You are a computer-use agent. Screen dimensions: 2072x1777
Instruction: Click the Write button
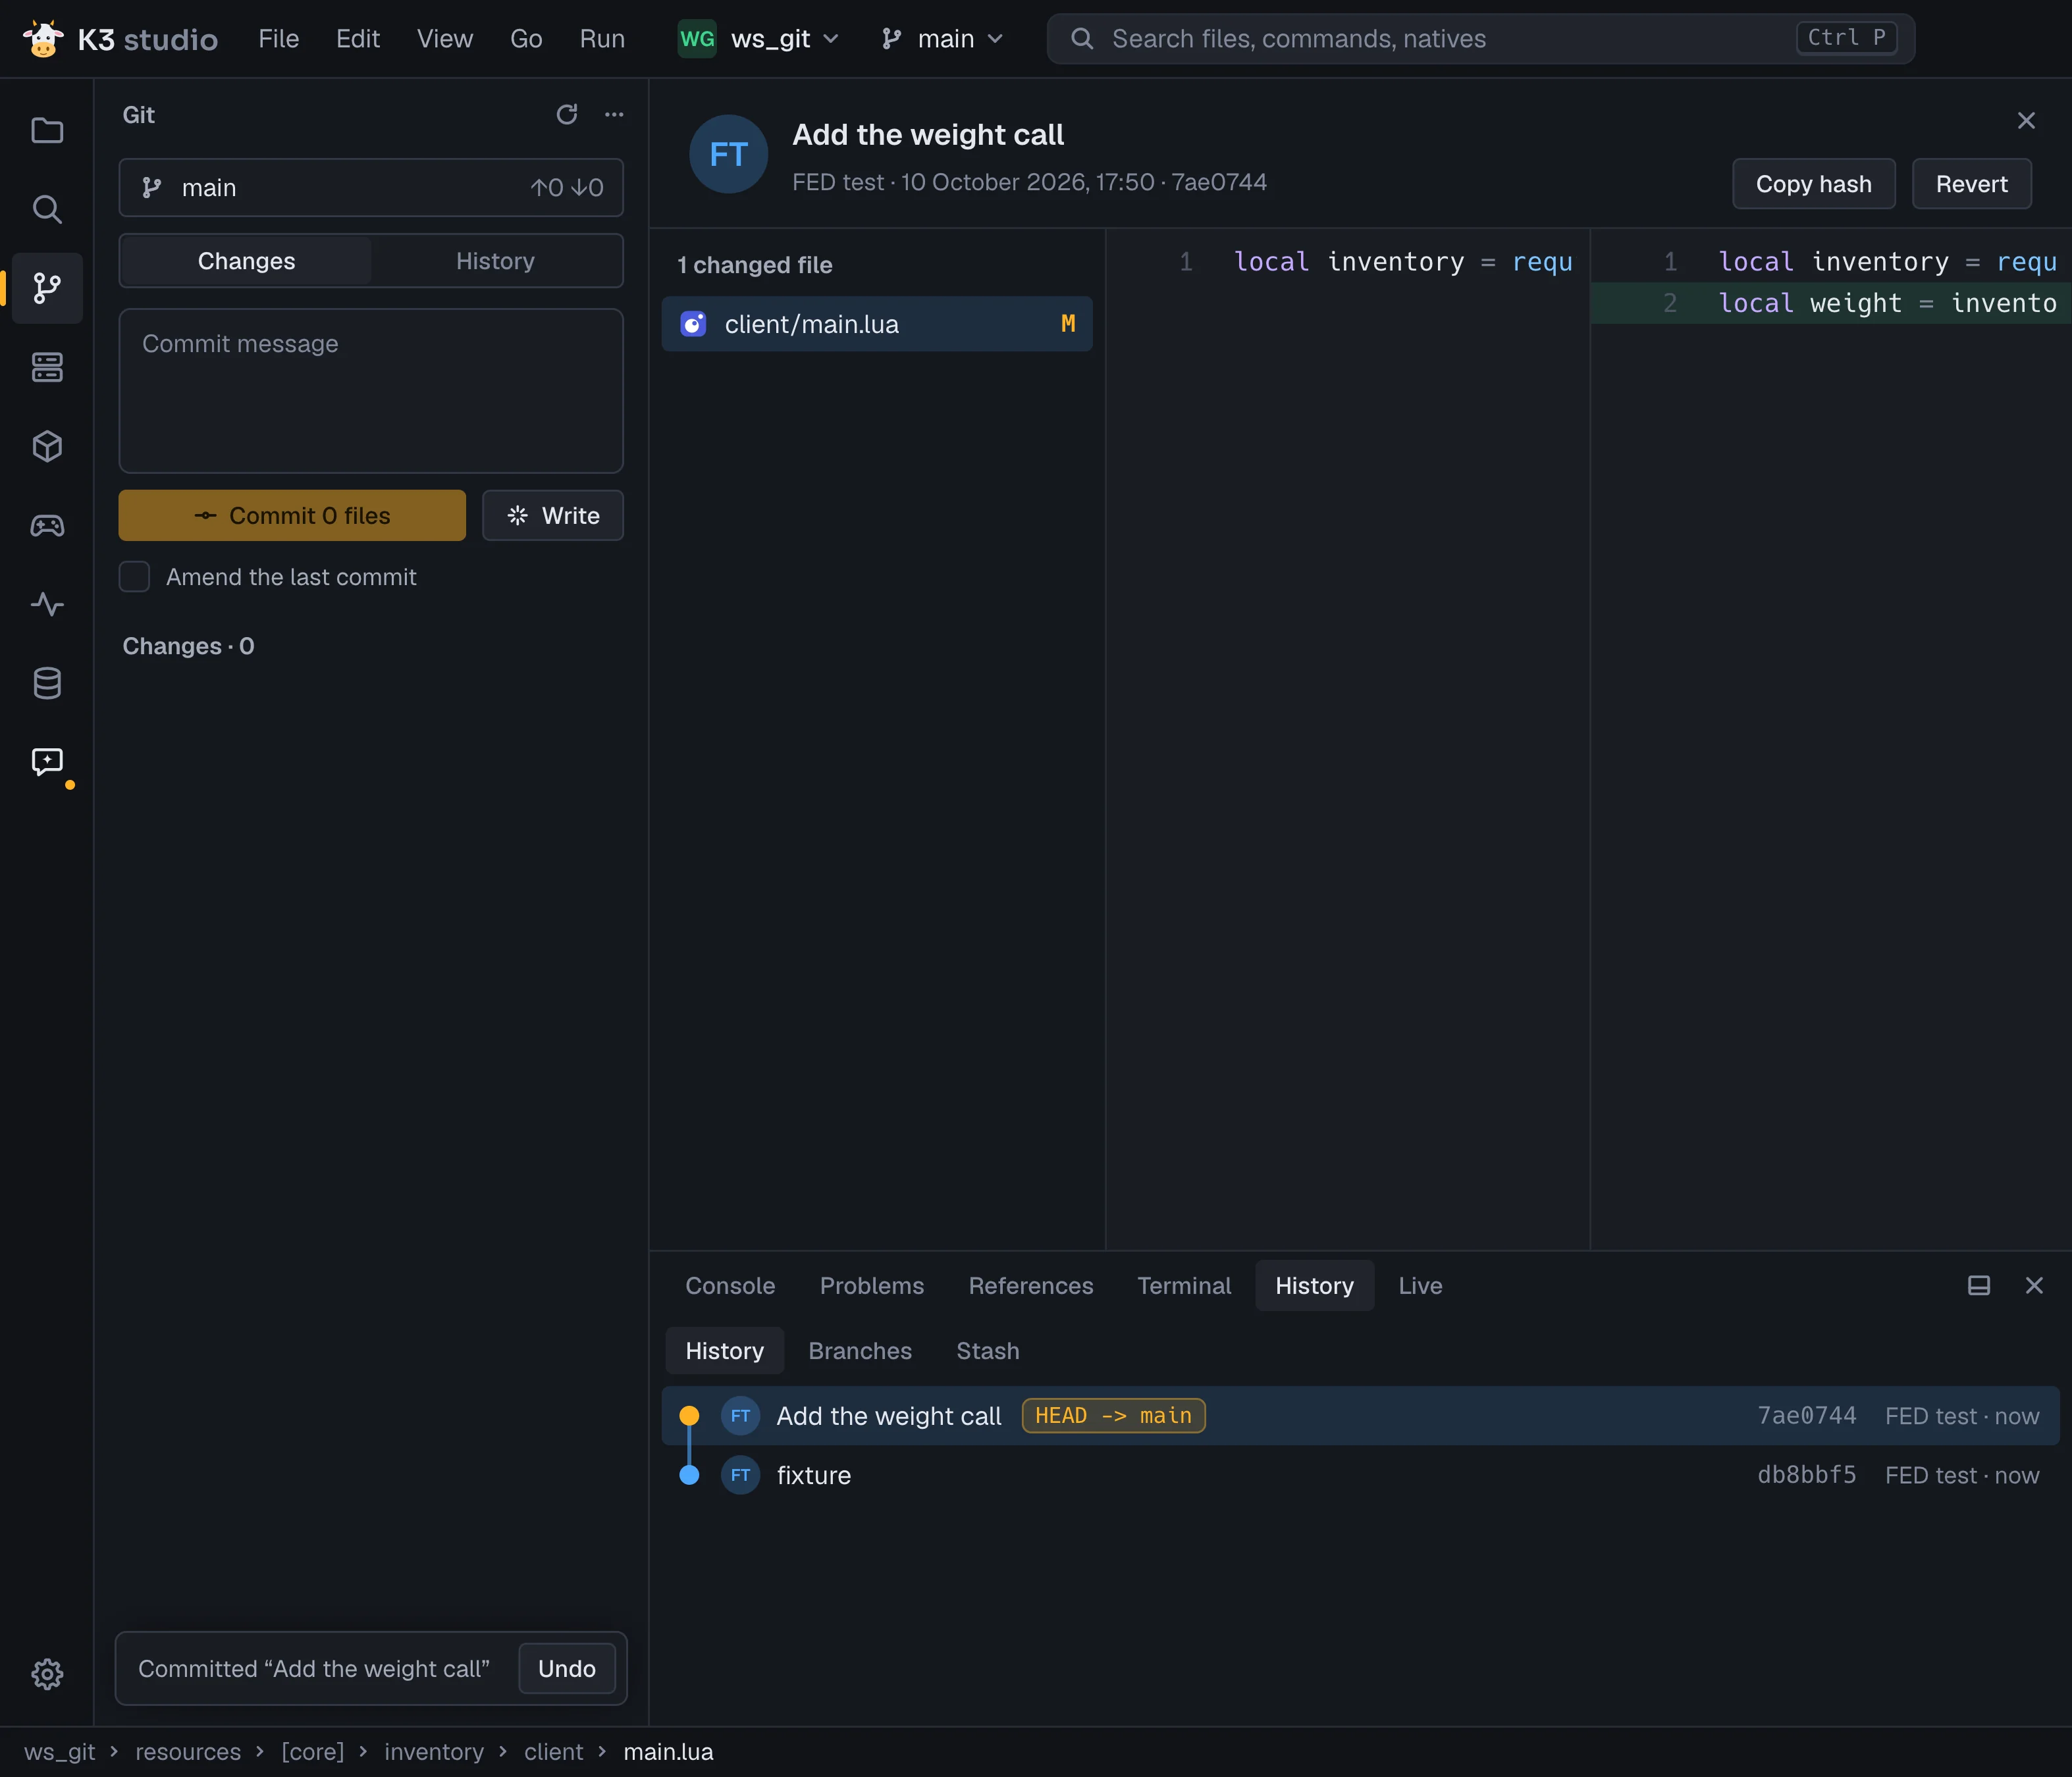point(553,516)
